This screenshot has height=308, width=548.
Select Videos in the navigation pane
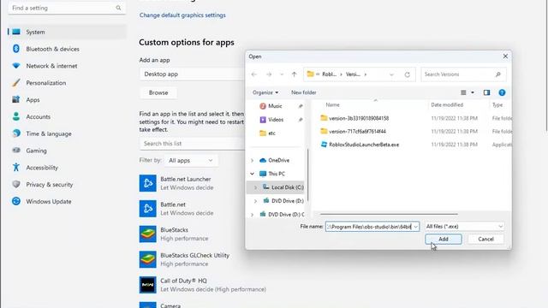point(275,120)
